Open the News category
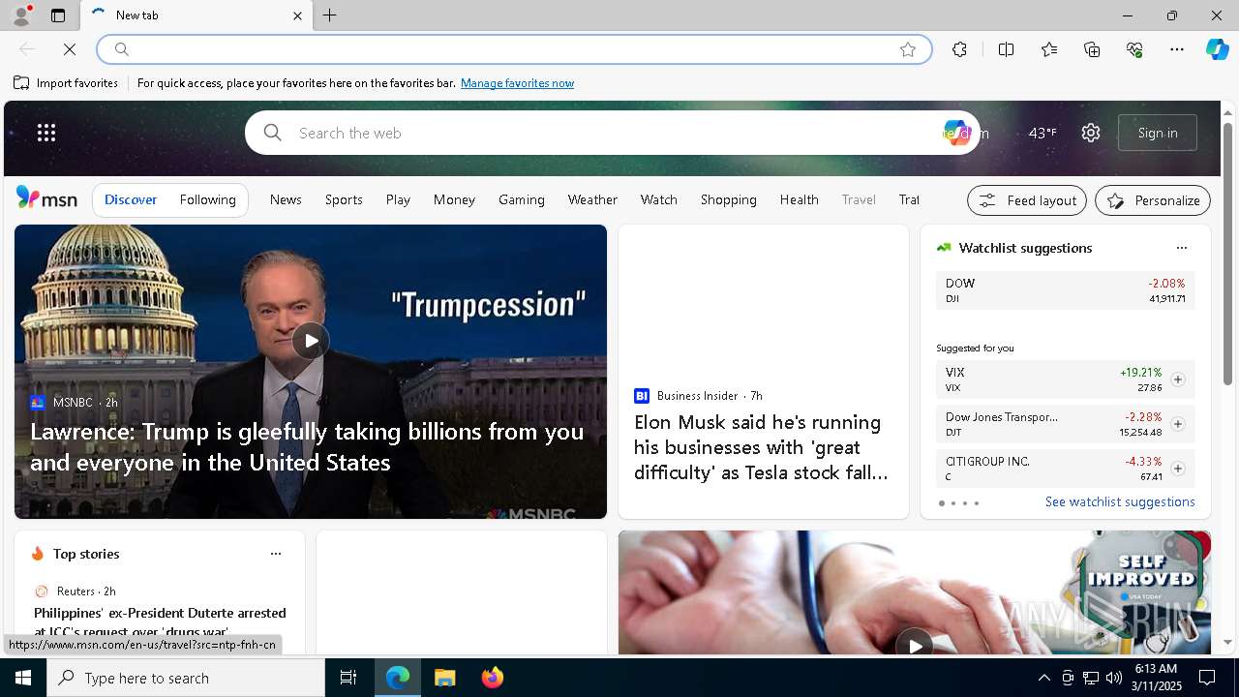 click(286, 199)
